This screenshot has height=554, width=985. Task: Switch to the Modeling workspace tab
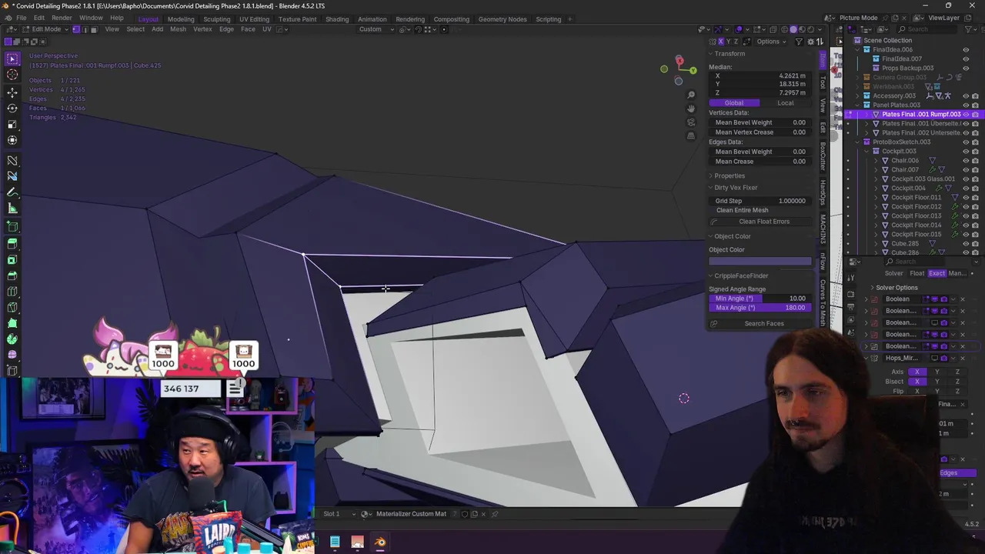[x=181, y=19]
